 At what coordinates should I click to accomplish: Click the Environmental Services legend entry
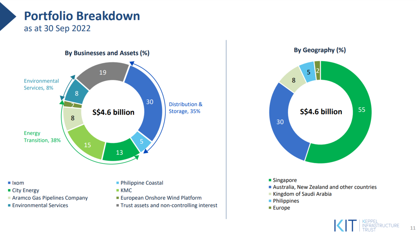click(x=38, y=205)
